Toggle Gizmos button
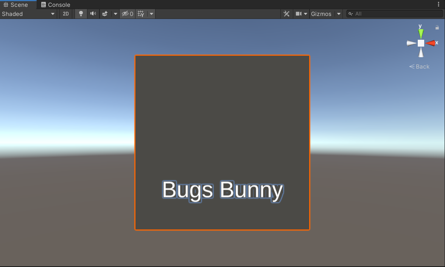Screen dimensions: 445x267 321,14
